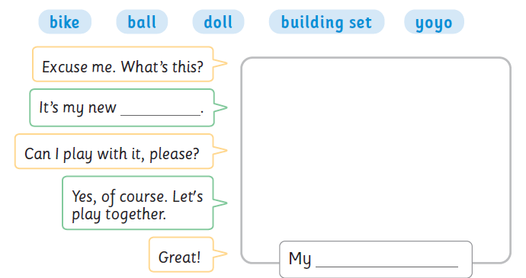Image resolution: width=526 pixels, height=278 pixels.
Task: Select the 'bike' word chip
Action: pos(65,22)
